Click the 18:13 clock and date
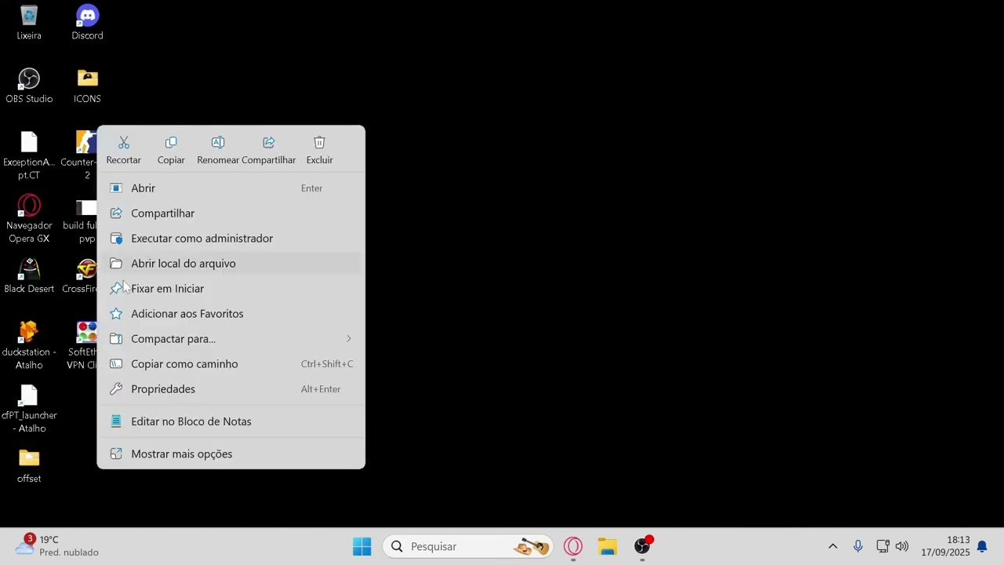The width and height of the screenshot is (1004, 565). pos(945,546)
